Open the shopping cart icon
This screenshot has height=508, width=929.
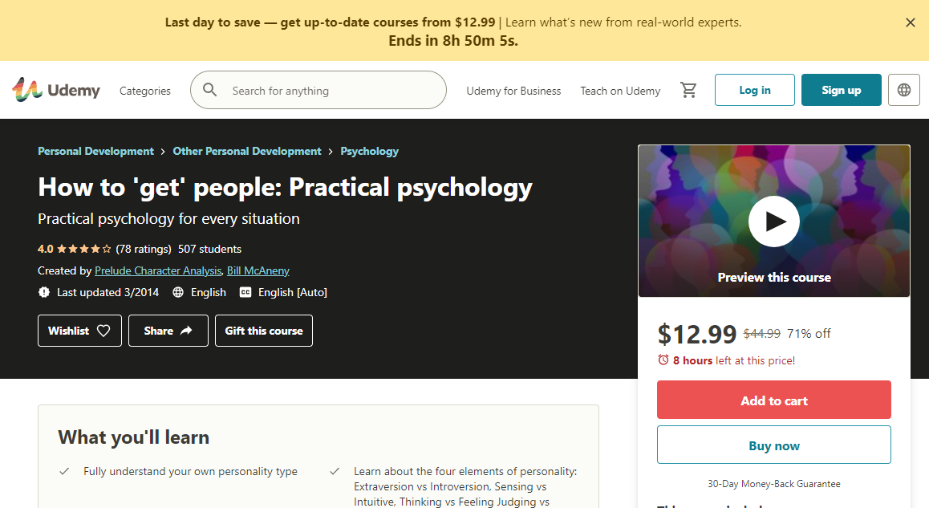[688, 90]
